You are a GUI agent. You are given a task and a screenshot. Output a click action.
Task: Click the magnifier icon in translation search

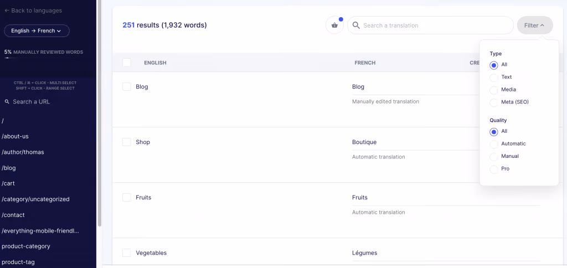coord(356,25)
